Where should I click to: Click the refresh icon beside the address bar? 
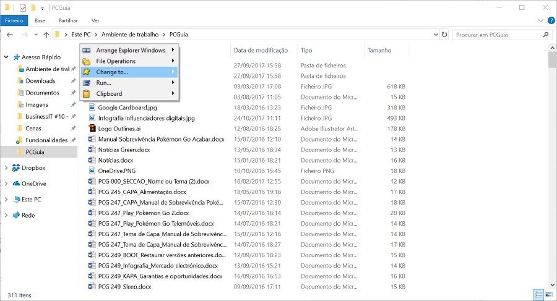click(444, 35)
